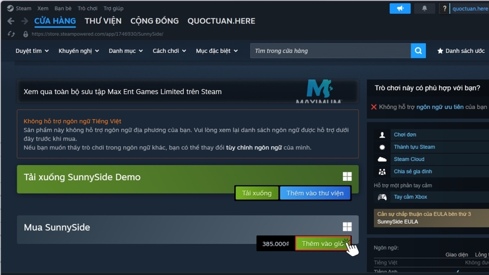Viewport: 489px width, 275px height.
Task: Open the SunnySide EULA link
Action: click(x=397, y=222)
